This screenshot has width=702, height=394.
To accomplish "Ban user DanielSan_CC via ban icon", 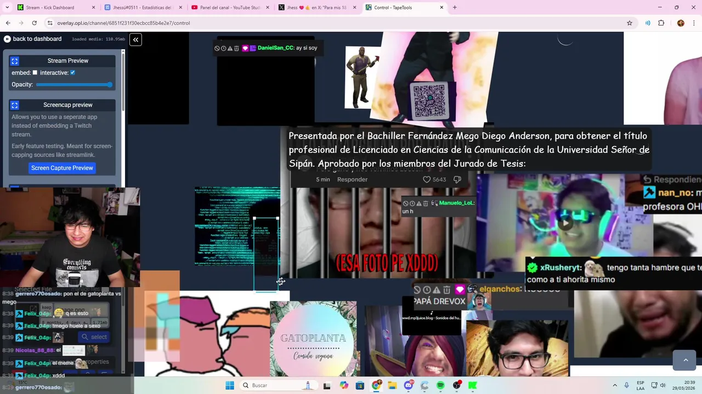I will tap(217, 48).
